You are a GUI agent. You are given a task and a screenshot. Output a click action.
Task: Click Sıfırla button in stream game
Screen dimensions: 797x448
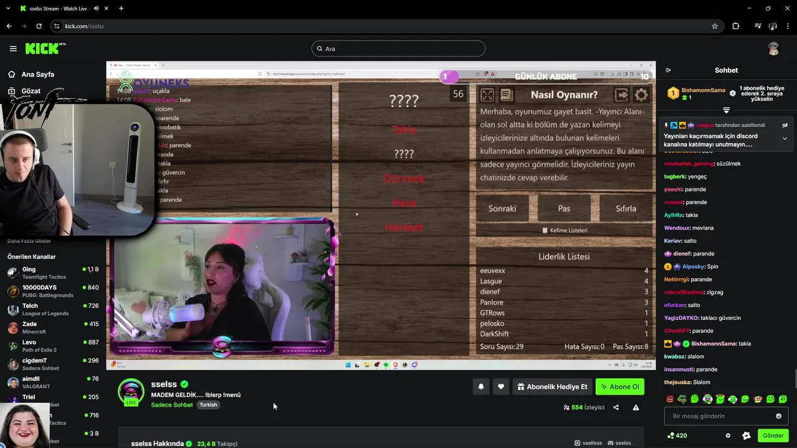pyautogui.click(x=626, y=208)
